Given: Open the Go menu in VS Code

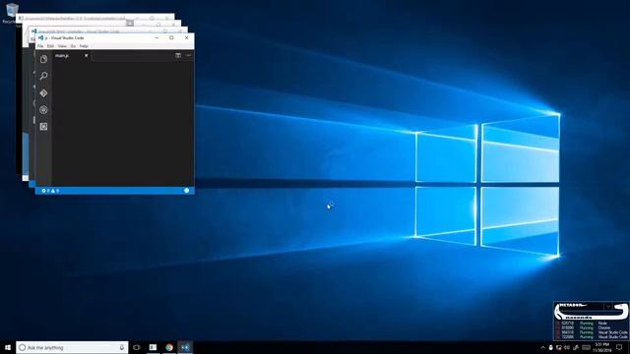Looking at the screenshot, I should 73,46.
